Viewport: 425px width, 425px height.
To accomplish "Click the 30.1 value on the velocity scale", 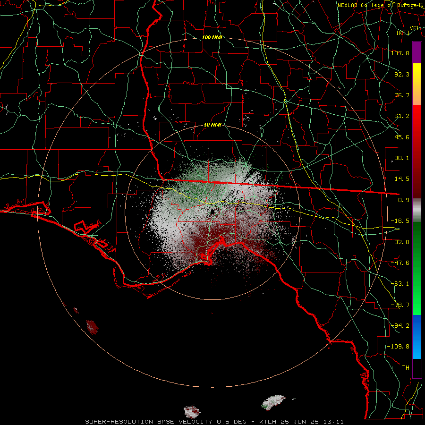I will [x=402, y=158].
